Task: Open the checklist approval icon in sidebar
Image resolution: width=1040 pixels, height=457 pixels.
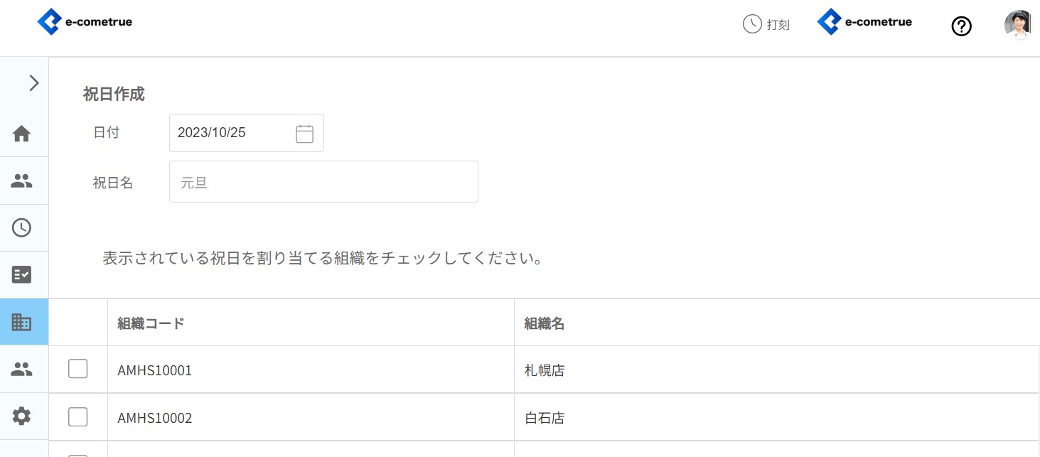Action: click(x=22, y=274)
